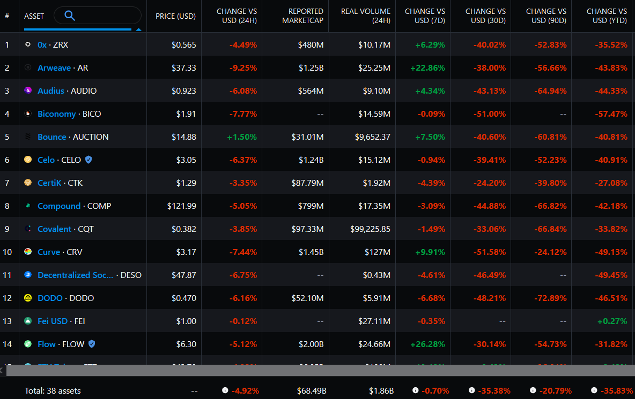Click the verified shield badge next to CELO
Screen dimensions: 635x399
pos(88,160)
